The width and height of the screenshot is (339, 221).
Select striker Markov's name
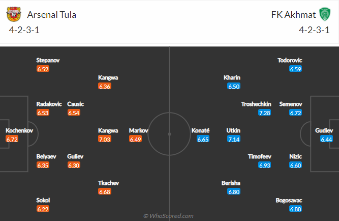click(139, 131)
